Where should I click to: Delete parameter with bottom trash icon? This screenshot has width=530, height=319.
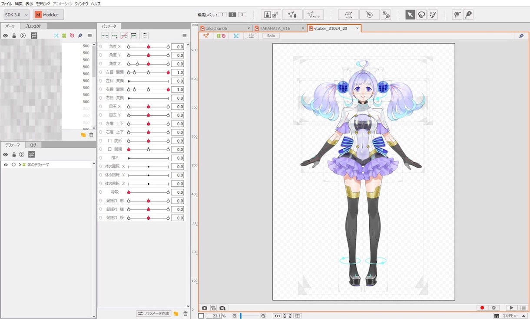click(x=185, y=313)
